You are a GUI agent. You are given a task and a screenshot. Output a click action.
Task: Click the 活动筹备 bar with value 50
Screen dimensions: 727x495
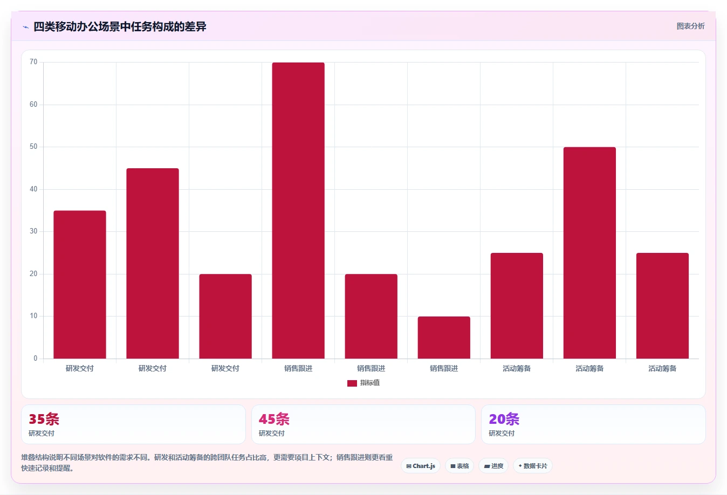pos(589,253)
